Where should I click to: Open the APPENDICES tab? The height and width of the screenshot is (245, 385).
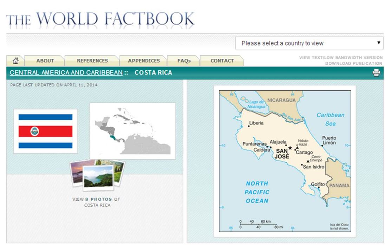click(x=144, y=60)
